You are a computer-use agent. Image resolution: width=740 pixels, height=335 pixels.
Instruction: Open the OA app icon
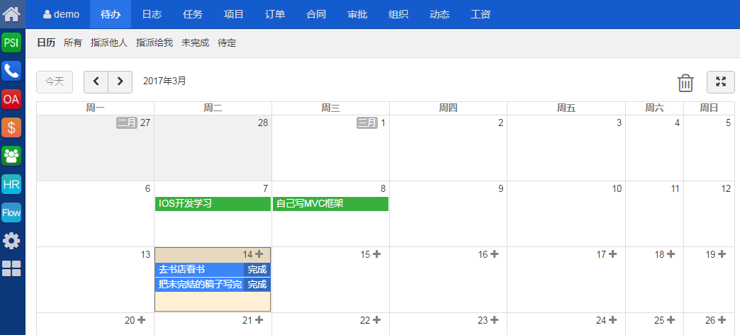coord(11,99)
